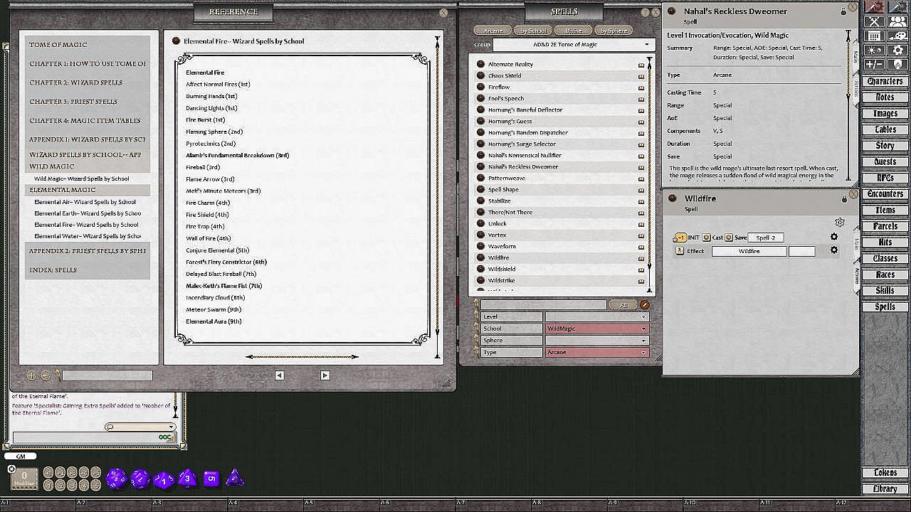Toggle the All filter button in Spells
Screen dimensions: 911x512
(x=623, y=305)
